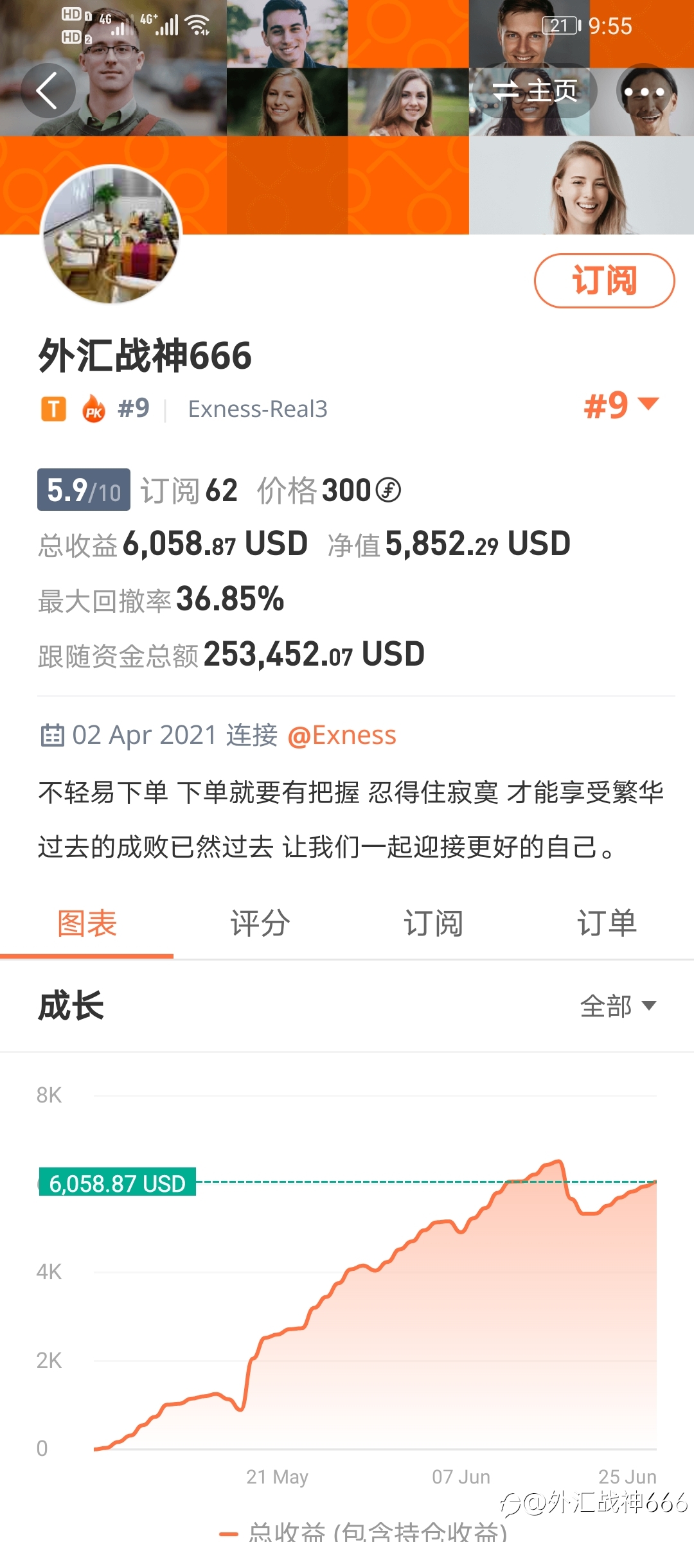Expand the 全部 time range dropdown
Viewport: 694px width, 1542px height.
[x=618, y=1006]
